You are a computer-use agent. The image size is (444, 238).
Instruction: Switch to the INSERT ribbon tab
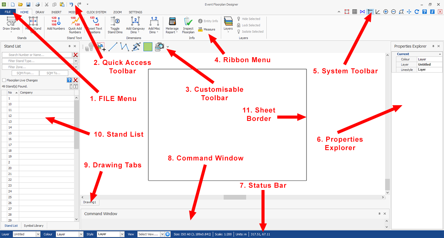pos(56,12)
